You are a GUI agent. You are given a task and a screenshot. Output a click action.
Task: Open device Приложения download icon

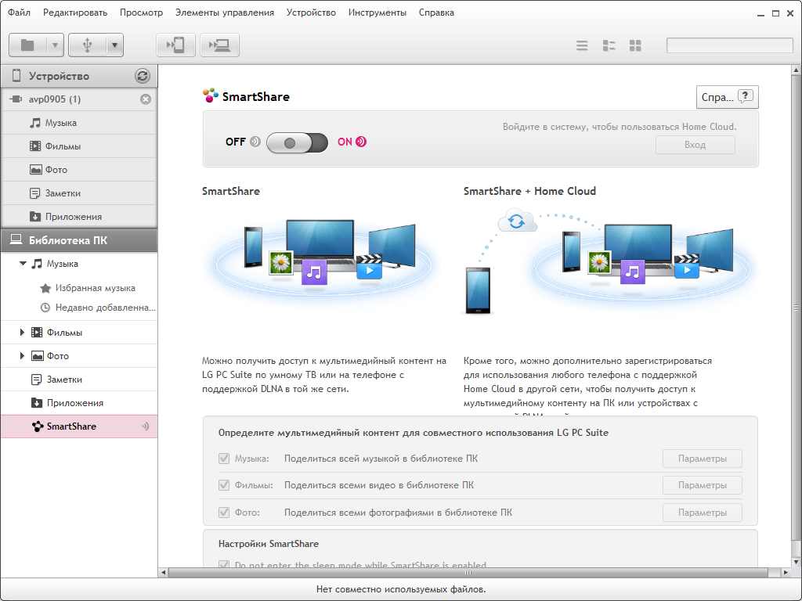pyautogui.click(x=34, y=217)
